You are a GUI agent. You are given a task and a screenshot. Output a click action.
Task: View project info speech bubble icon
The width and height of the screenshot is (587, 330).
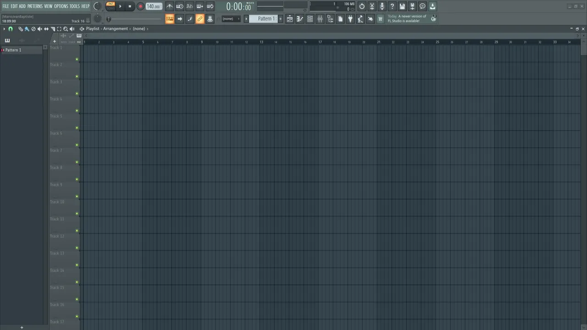[x=422, y=6]
